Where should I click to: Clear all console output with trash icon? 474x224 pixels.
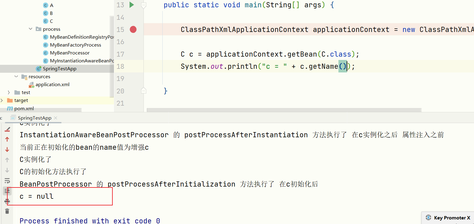(7, 211)
